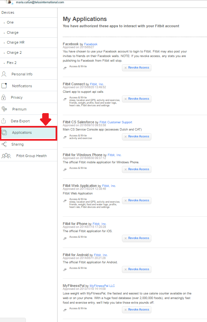Open the Charge HR device settings
Image resolution: width=207 pixels, height=322 pixels.
pos(29,43)
